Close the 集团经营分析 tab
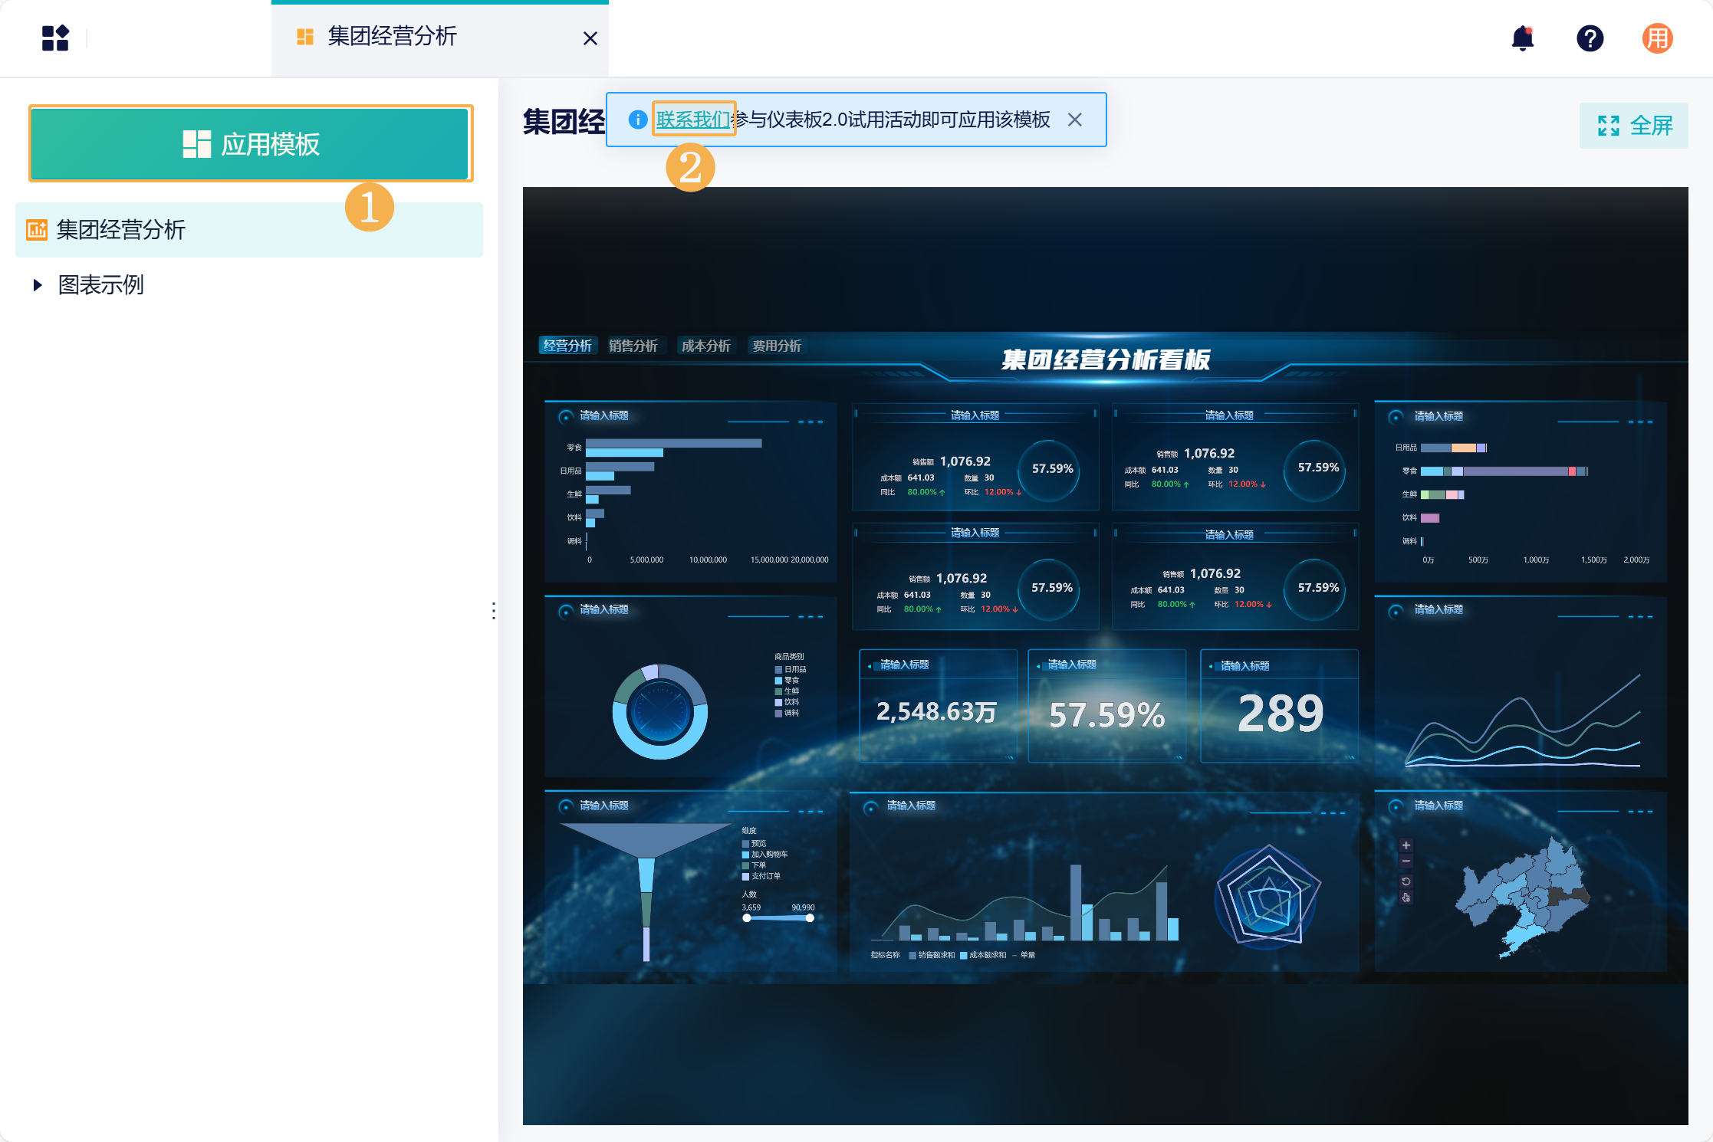The width and height of the screenshot is (1713, 1142). tap(590, 38)
